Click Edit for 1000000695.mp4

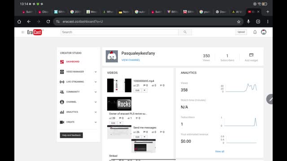tap(138, 90)
